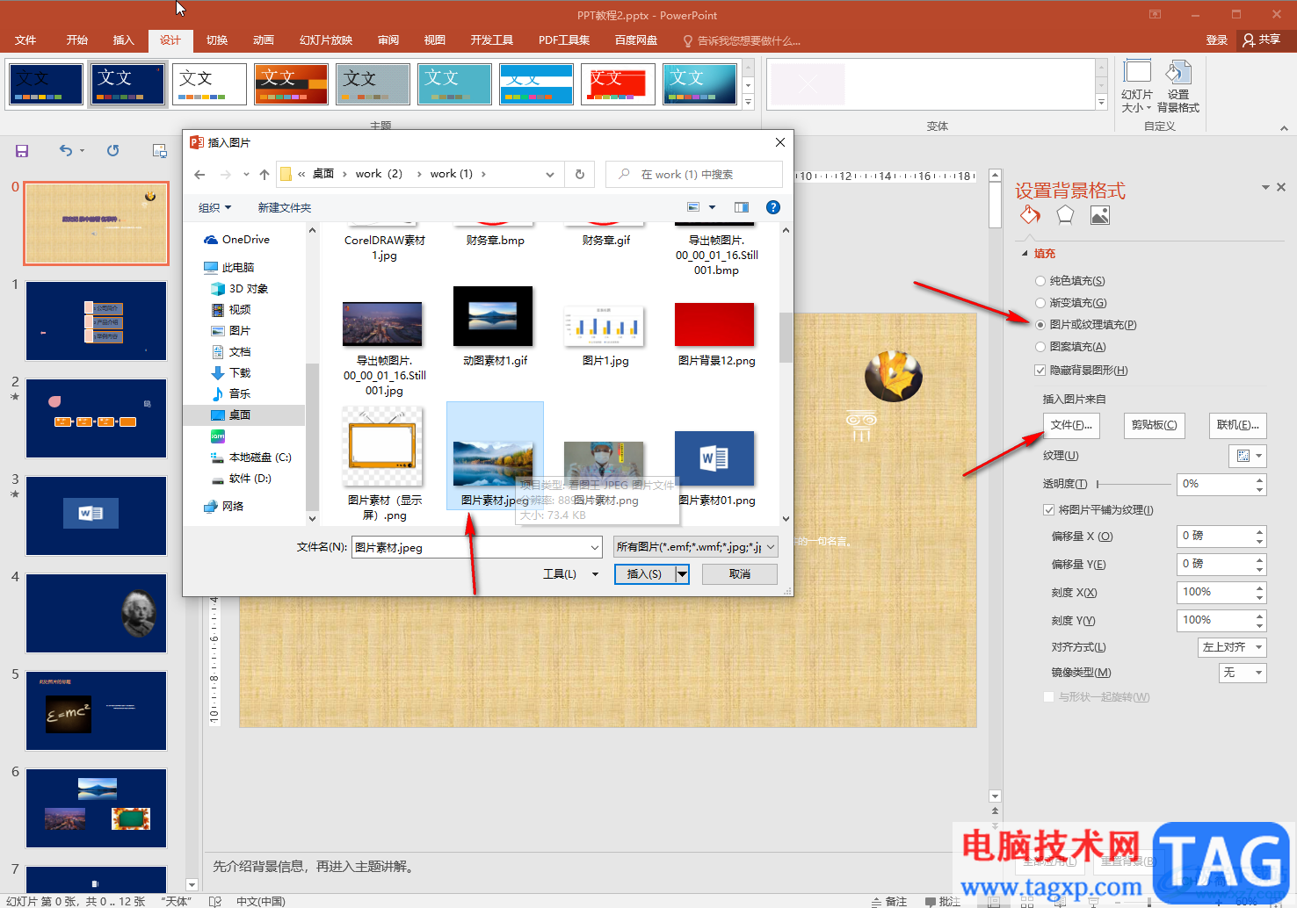Adjust the 透明度 transparency slider
This screenshot has width=1297, height=908.
[x=1134, y=484]
